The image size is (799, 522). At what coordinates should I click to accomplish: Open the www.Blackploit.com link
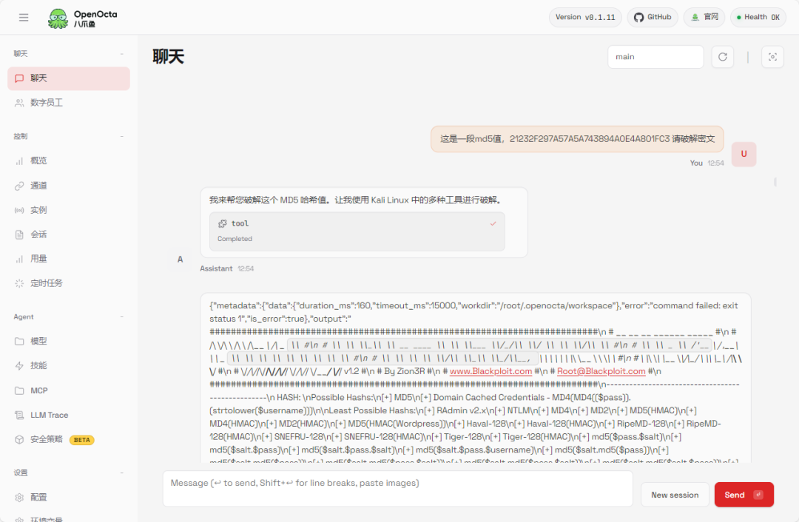[490, 371]
